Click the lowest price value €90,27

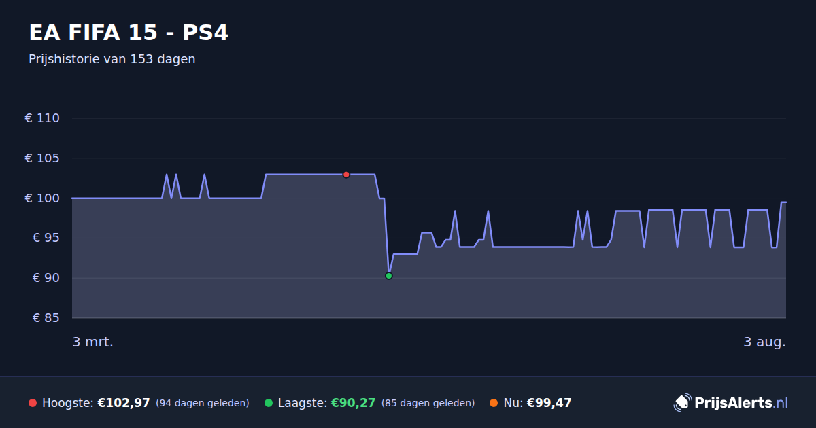pyautogui.click(x=354, y=403)
